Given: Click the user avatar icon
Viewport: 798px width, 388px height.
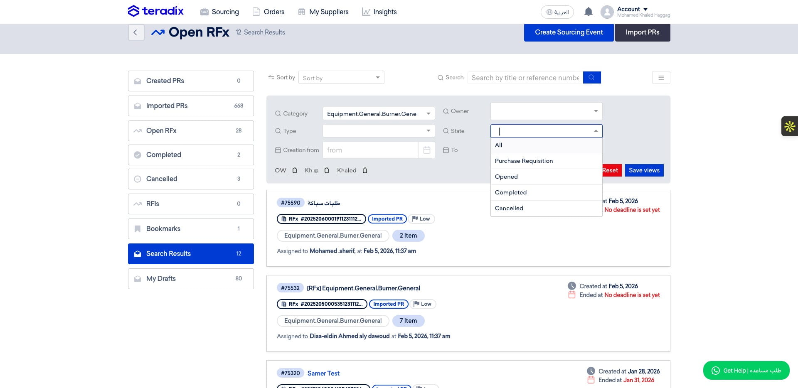Looking at the screenshot, I should (x=607, y=12).
